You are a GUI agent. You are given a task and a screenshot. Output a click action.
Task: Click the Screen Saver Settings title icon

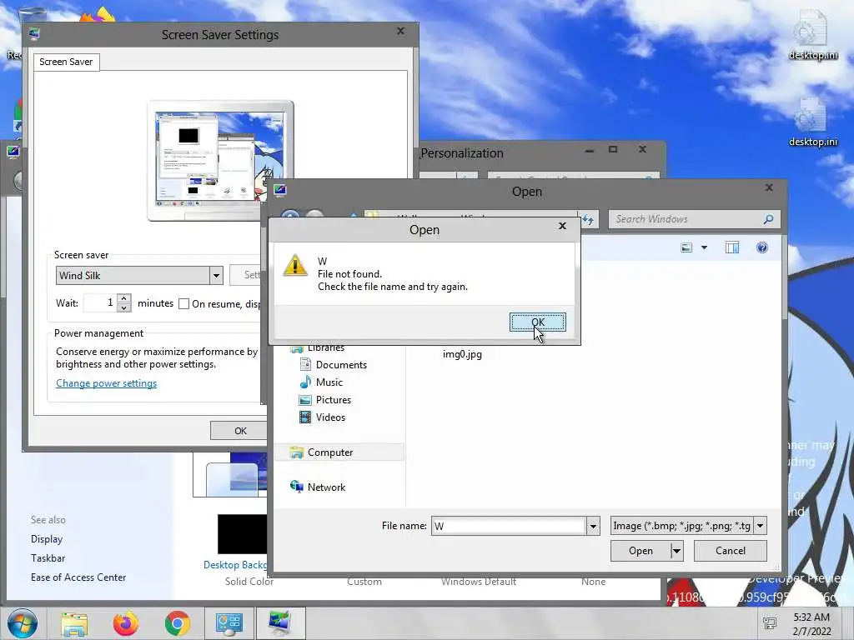33,33
